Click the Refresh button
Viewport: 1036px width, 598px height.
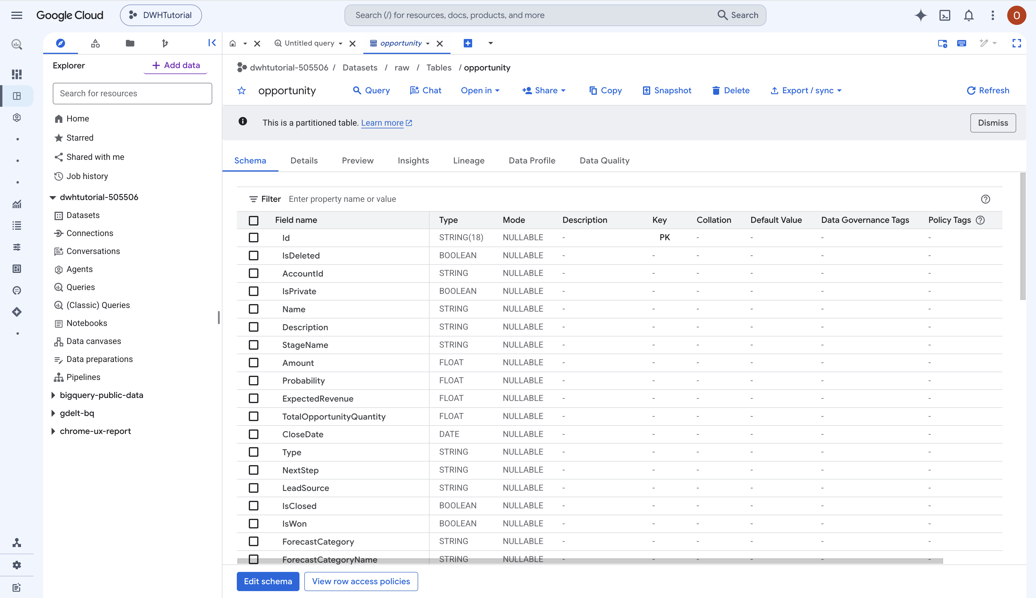(988, 90)
